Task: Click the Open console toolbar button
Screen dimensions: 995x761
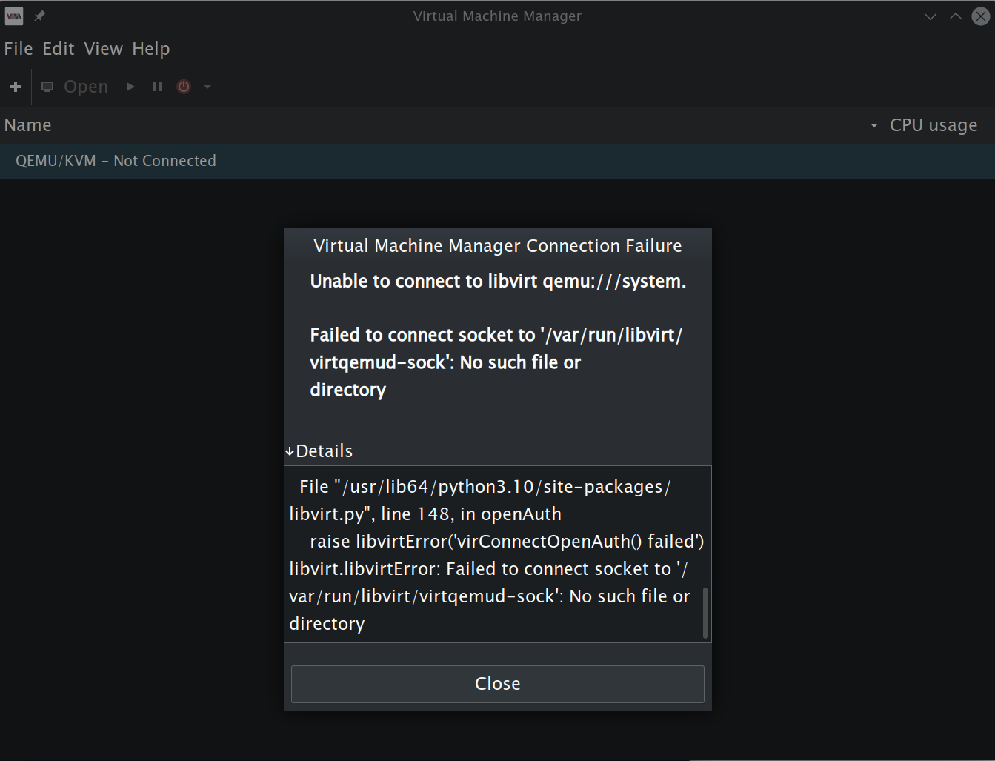Action: click(74, 87)
